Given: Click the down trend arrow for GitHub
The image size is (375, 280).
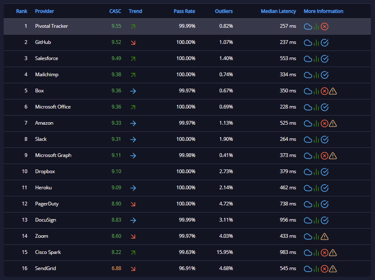Looking at the screenshot, I should (133, 43).
